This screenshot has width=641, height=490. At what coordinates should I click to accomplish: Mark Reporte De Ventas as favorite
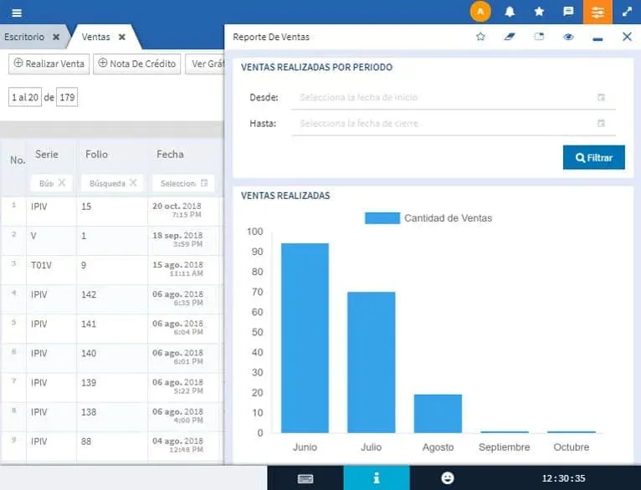point(480,37)
